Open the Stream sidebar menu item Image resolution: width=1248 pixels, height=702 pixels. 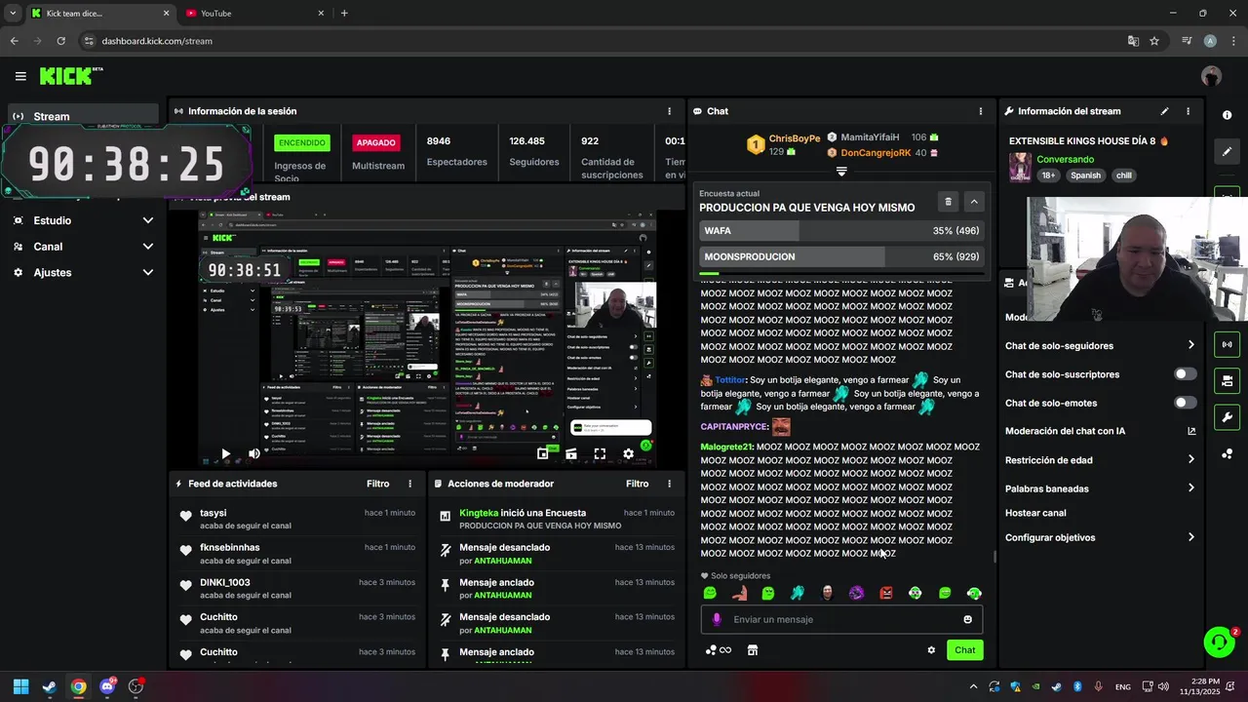[x=83, y=116]
